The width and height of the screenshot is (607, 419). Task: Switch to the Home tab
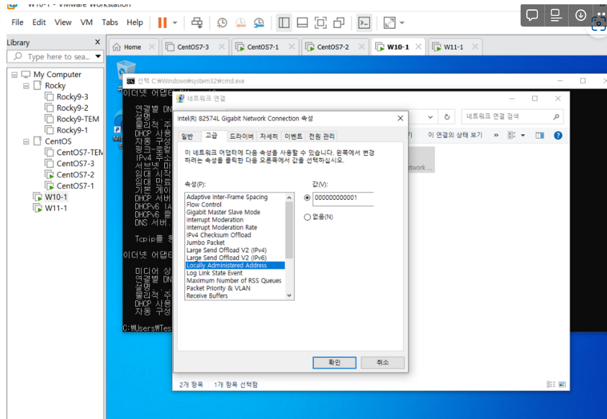click(133, 47)
